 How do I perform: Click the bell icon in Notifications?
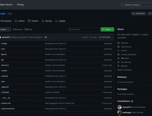[x=134, y=13]
